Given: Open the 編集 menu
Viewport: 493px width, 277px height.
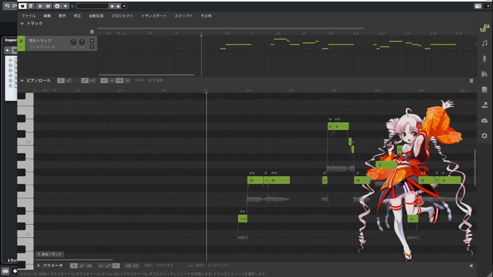Looking at the screenshot, I should tap(47, 16).
